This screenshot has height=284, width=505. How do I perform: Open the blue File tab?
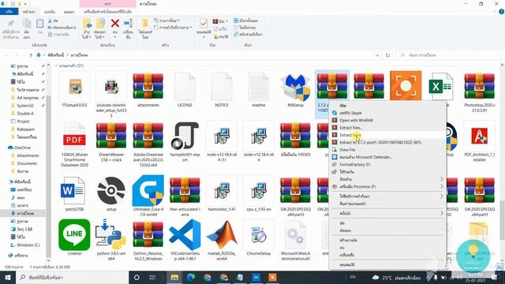pyautogui.click(x=9, y=12)
